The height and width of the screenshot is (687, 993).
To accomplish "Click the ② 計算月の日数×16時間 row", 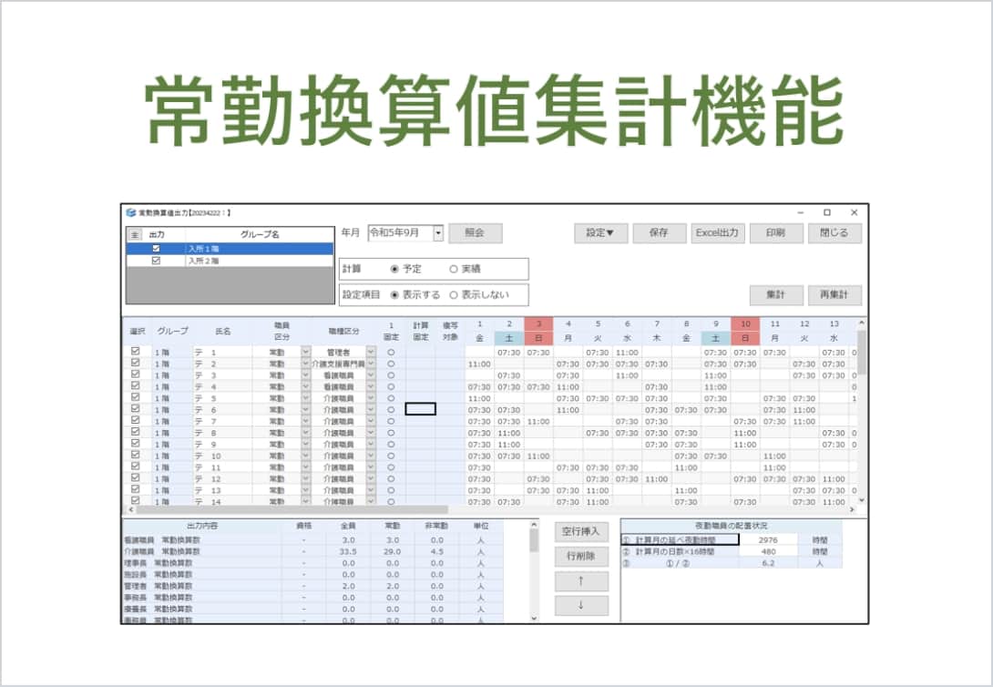I will (x=732, y=551).
